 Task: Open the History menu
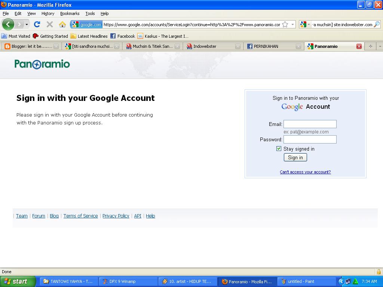pos(48,13)
